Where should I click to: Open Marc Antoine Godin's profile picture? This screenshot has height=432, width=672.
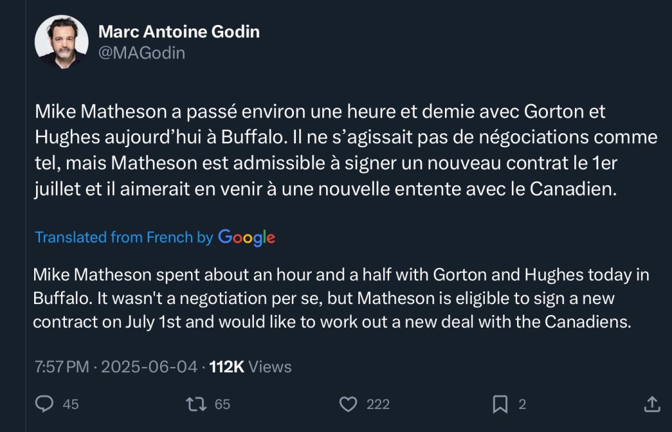point(61,42)
